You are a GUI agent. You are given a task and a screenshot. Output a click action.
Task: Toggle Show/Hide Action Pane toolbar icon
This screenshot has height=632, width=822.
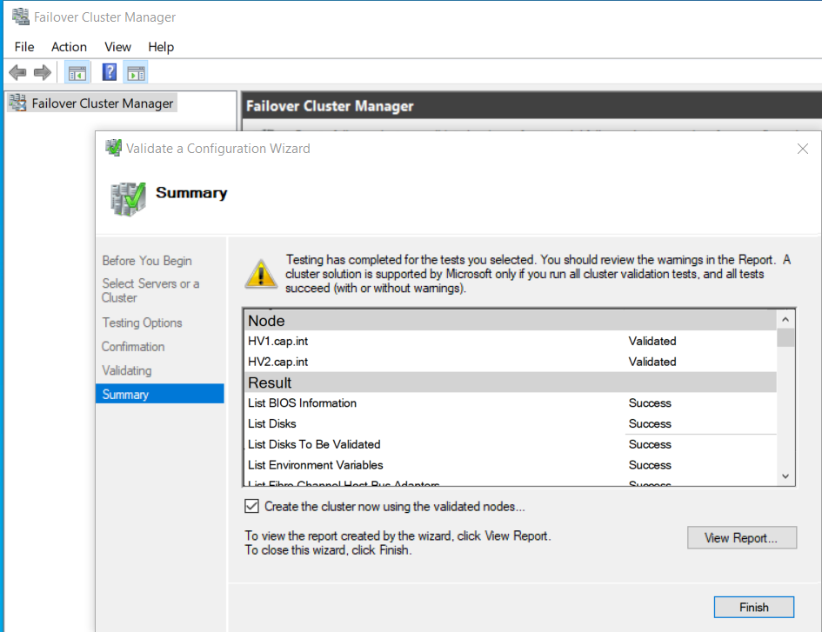136,73
